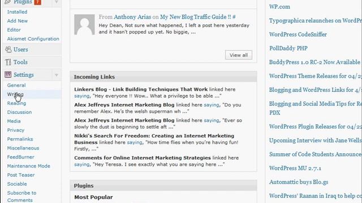The height and width of the screenshot is (203, 362).
Task: Open General settings
Action: 16,85
